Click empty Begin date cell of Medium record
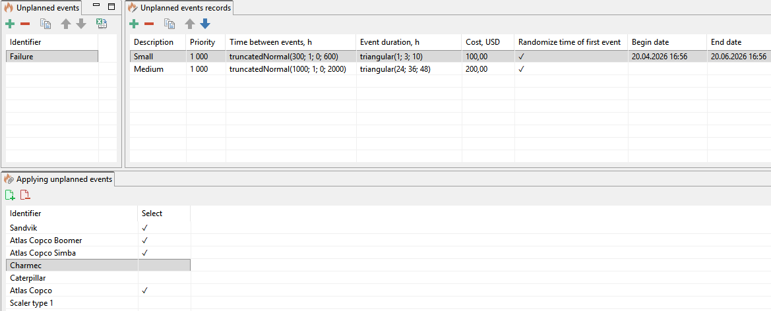 (x=667, y=69)
